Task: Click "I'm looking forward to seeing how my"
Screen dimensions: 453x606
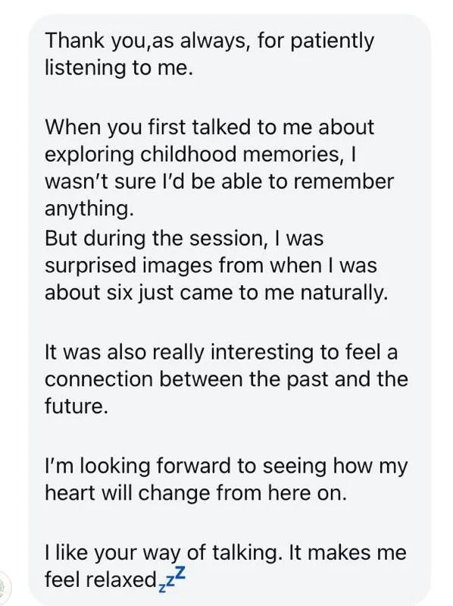Action: tap(226, 466)
